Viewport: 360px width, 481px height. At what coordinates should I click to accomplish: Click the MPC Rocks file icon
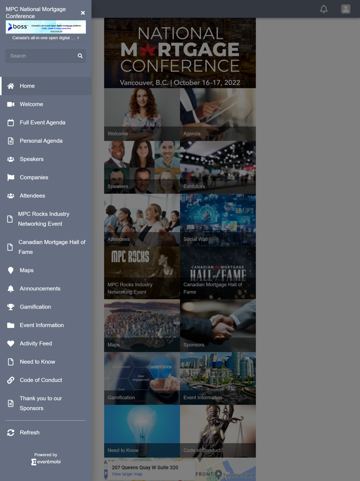(x=10, y=219)
